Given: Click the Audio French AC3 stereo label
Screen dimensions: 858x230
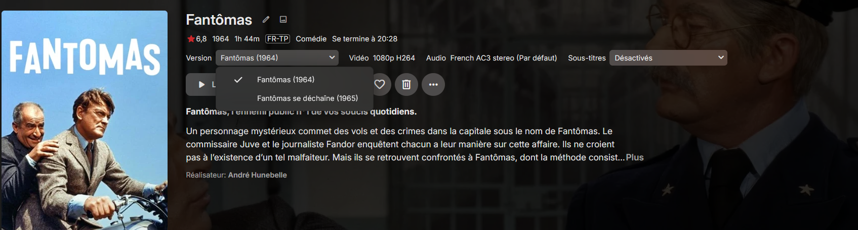Looking at the screenshot, I should (x=492, y=58).
